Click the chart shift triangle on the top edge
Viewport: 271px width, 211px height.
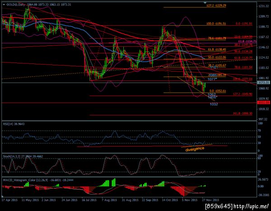pyautogui.click(x=205, y=3)
